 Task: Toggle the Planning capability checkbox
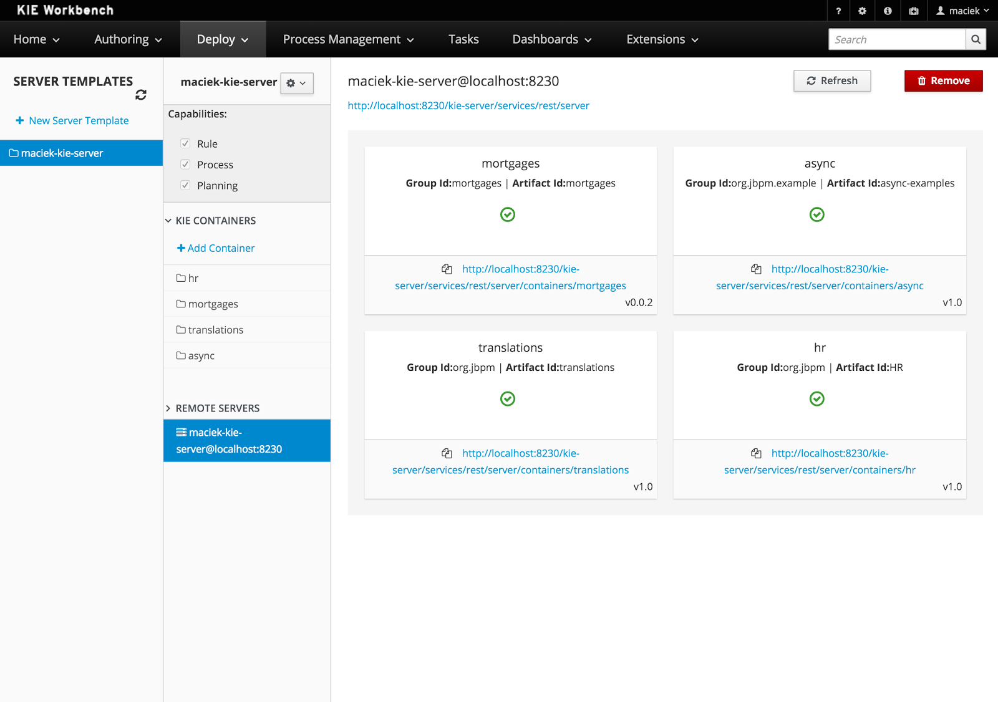click(185, 185)
